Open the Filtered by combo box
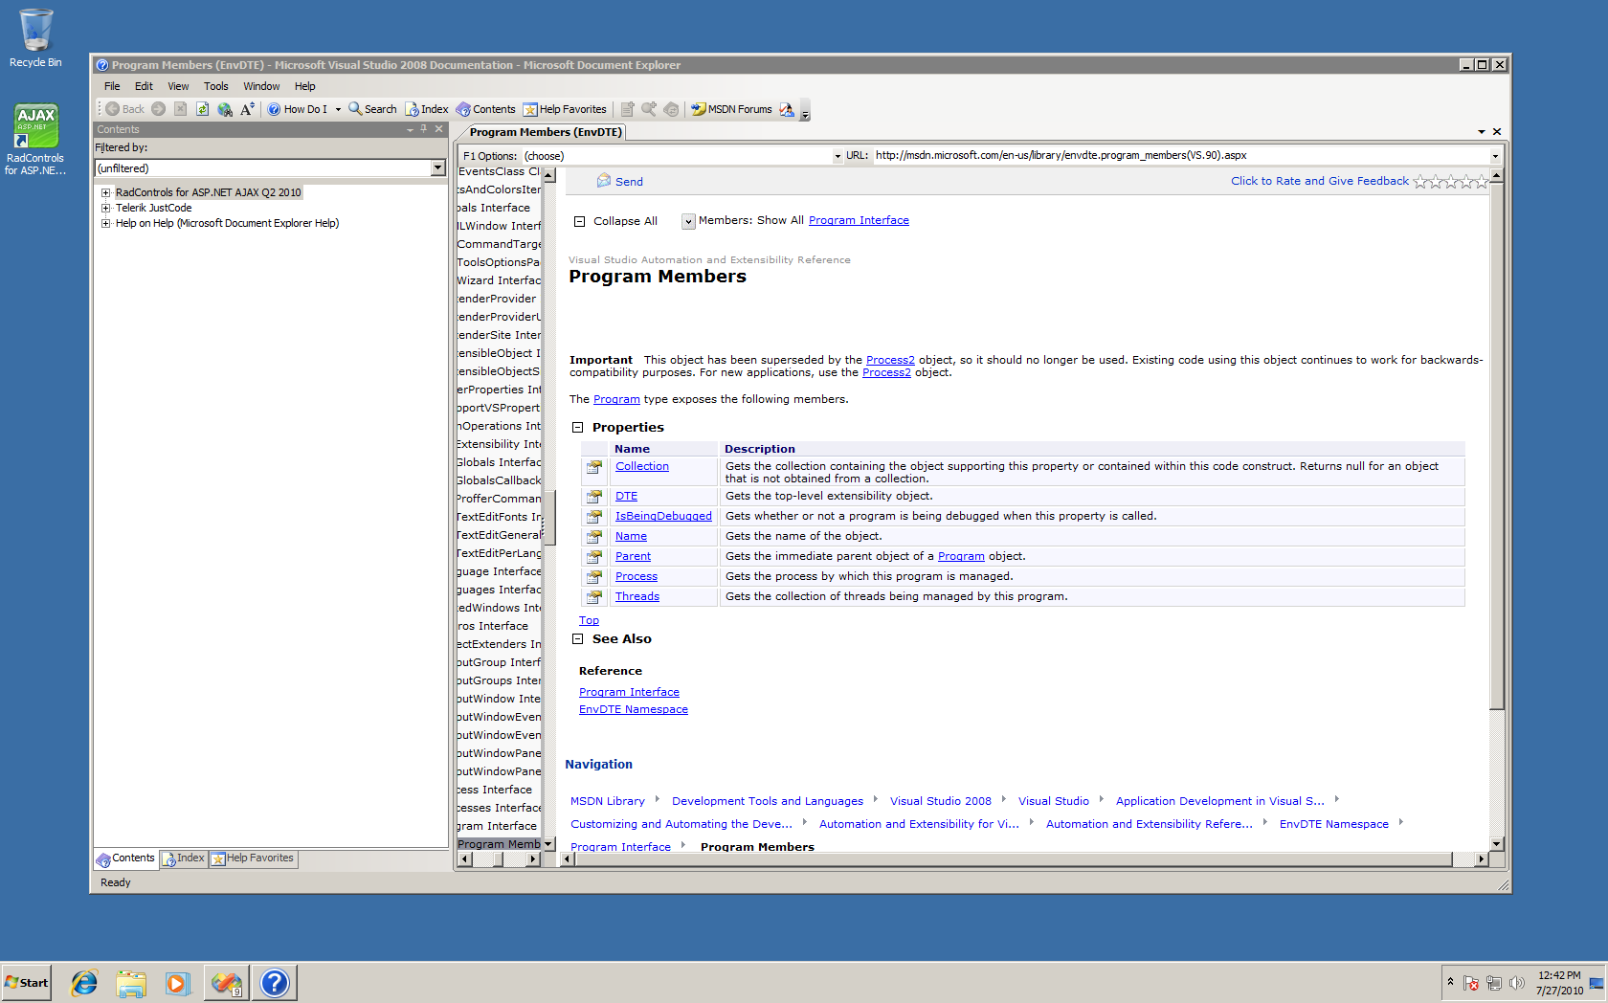1608x1003 pixels. click(x=271, y=168)
